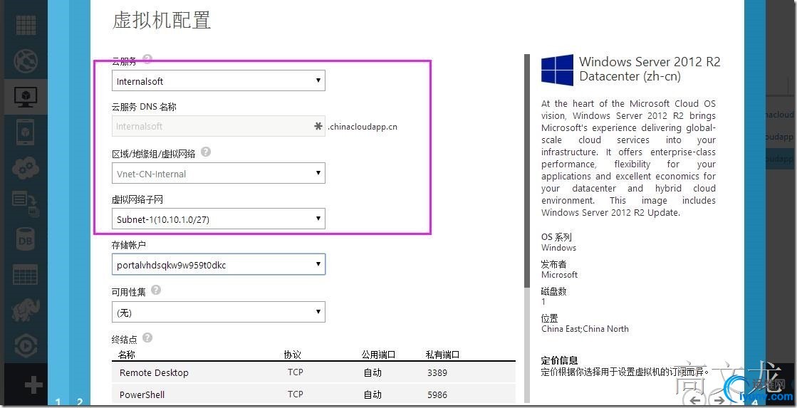Open the 可用性集 (无) dropdown

coord(219,313)
